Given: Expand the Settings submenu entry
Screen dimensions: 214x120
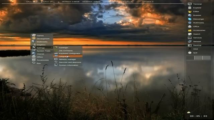Looking at the screenshot, I should pyautogui.click(x=42, y=48).
